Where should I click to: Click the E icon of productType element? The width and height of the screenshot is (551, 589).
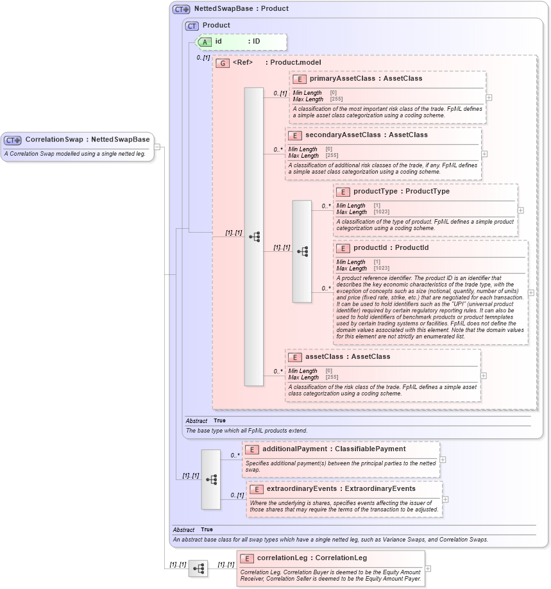[x=343, y=192]
